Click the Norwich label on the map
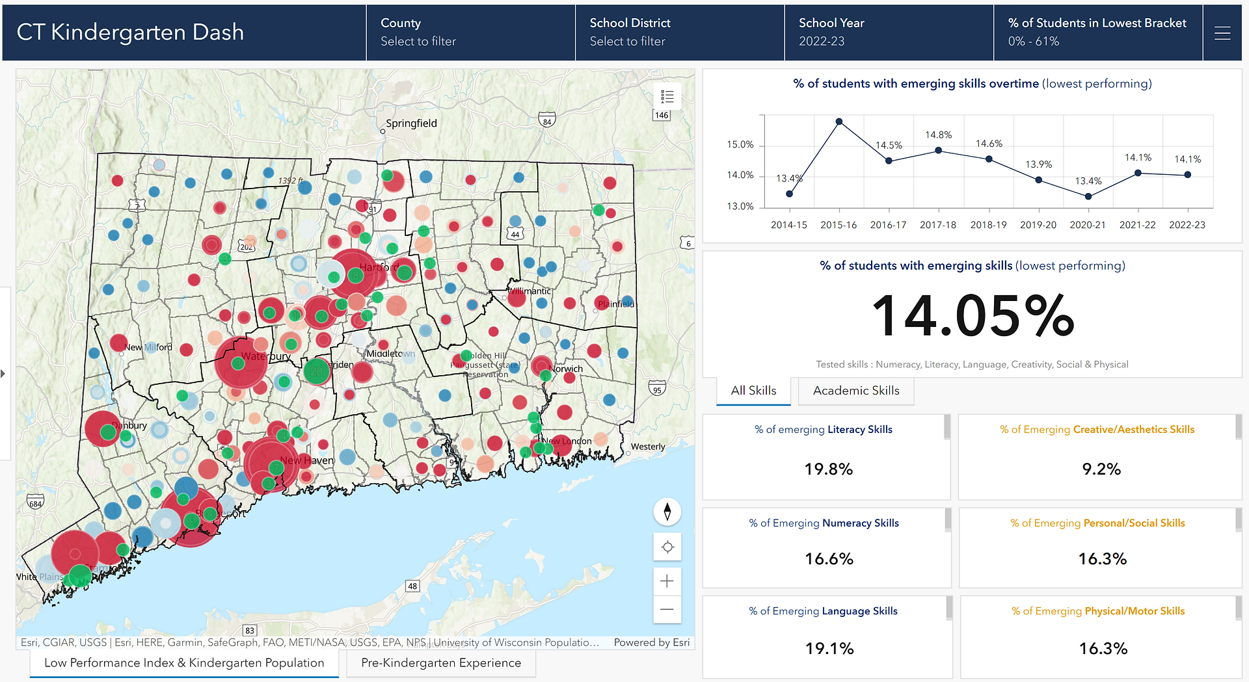 (x=566, y=369)
